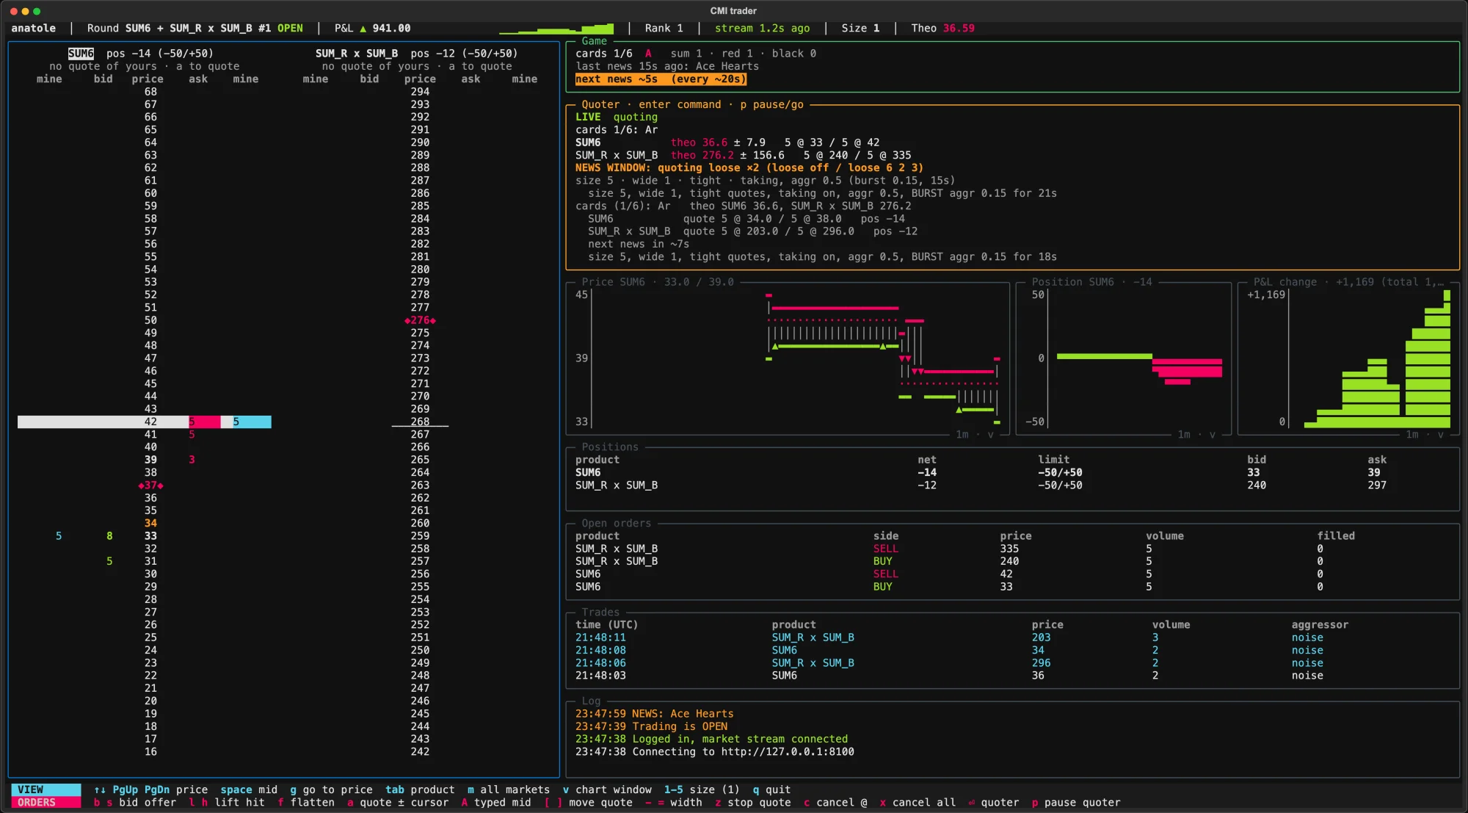Click the green OPEN round status
This screenshot has height=813, width=1468.
point(290,29)
